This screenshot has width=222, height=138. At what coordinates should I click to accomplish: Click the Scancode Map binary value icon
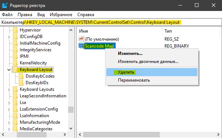pyautogui.click(x=81, y=46)
